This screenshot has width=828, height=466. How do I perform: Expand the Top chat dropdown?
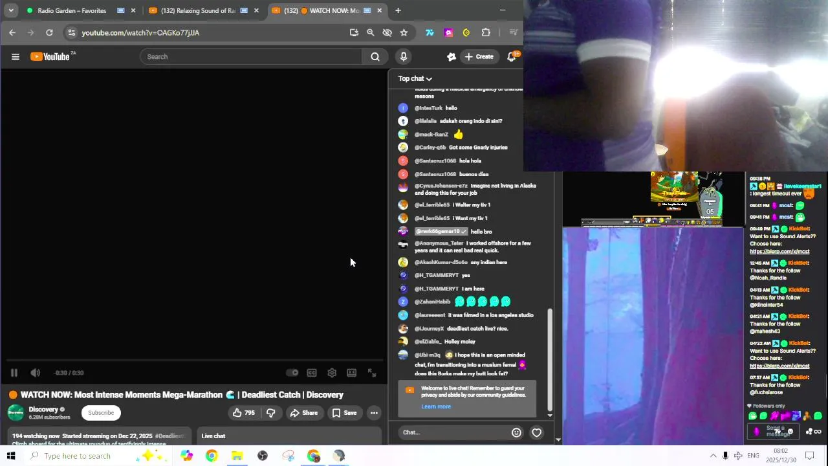click(x=415, y=79)
